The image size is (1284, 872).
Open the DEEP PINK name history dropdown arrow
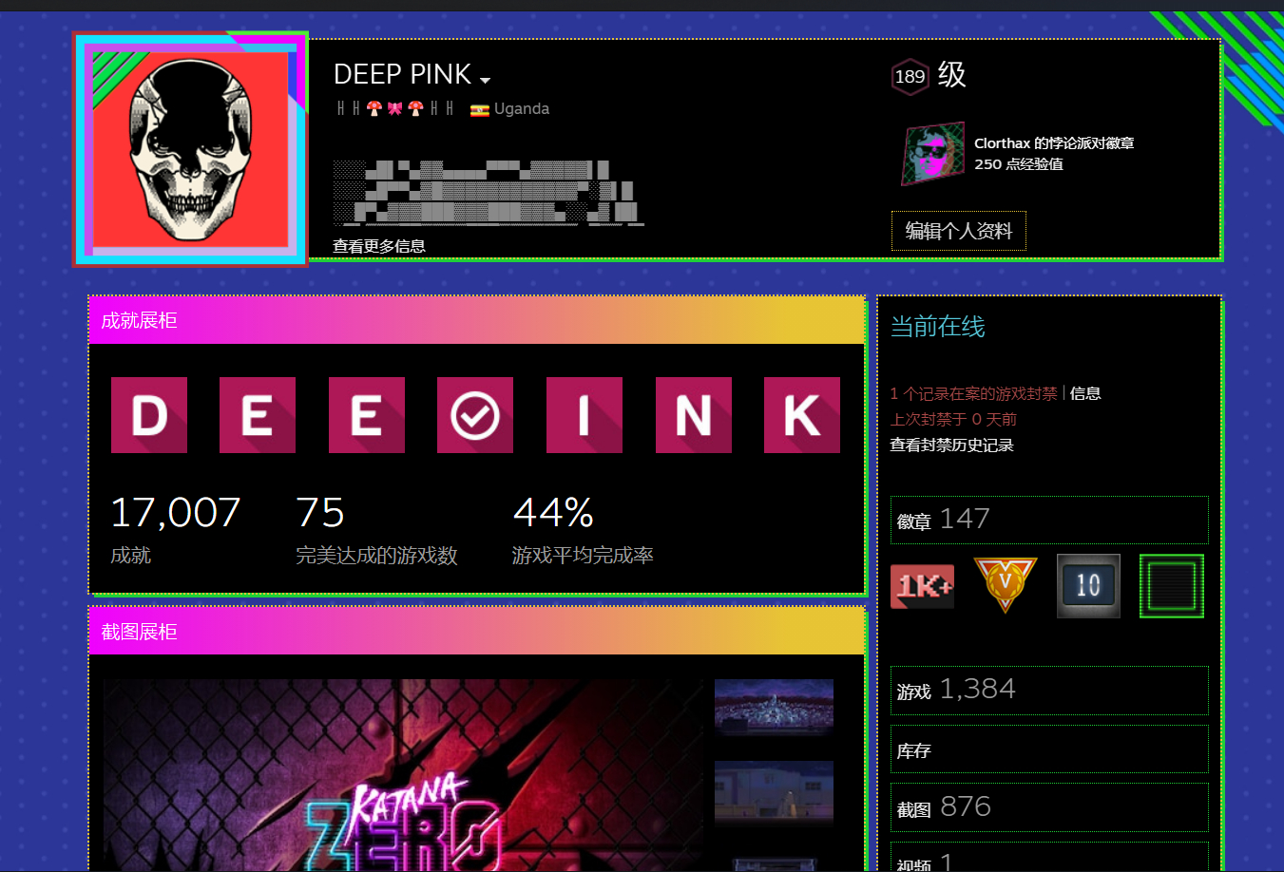point(485,80)
